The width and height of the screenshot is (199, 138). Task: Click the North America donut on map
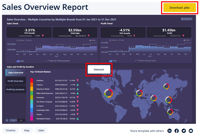click(108, 93)
